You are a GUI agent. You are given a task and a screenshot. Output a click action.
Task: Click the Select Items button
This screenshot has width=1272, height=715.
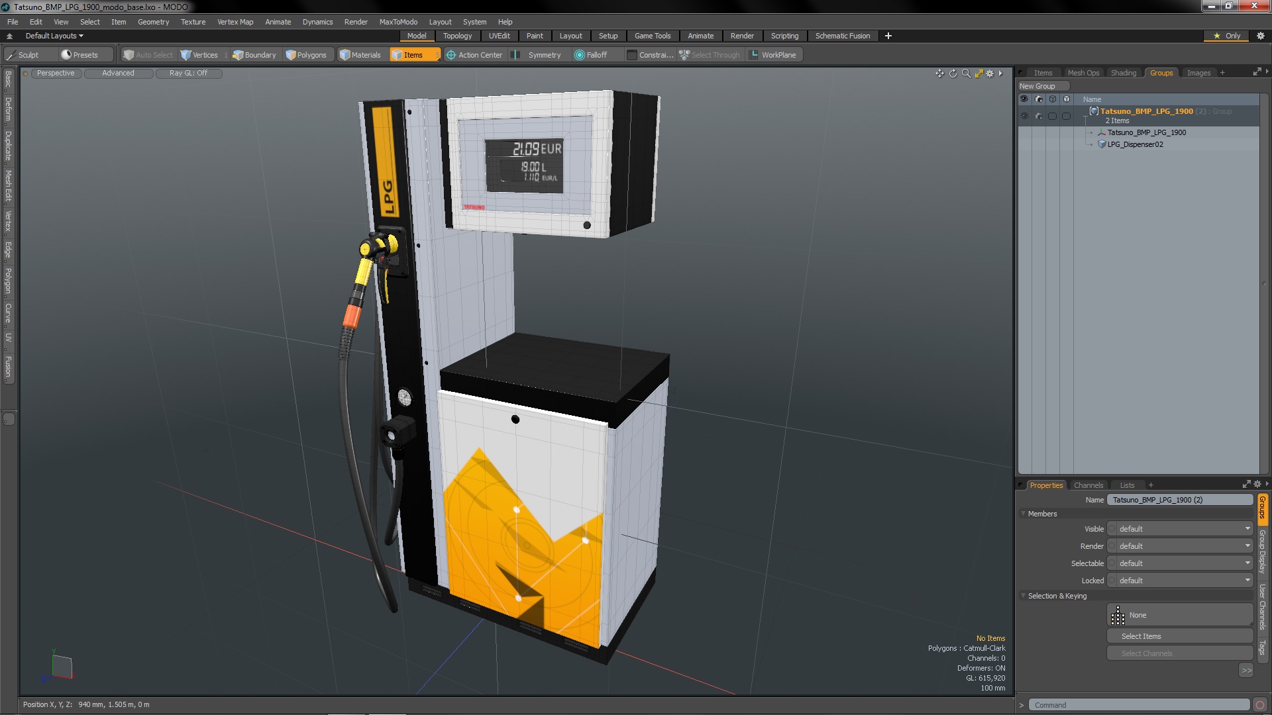pos(1180,636)
